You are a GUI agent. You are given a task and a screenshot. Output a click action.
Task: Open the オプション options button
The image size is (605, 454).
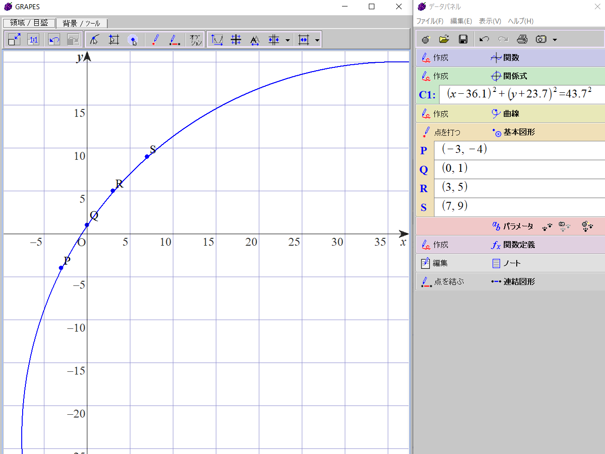coord(196,40)
